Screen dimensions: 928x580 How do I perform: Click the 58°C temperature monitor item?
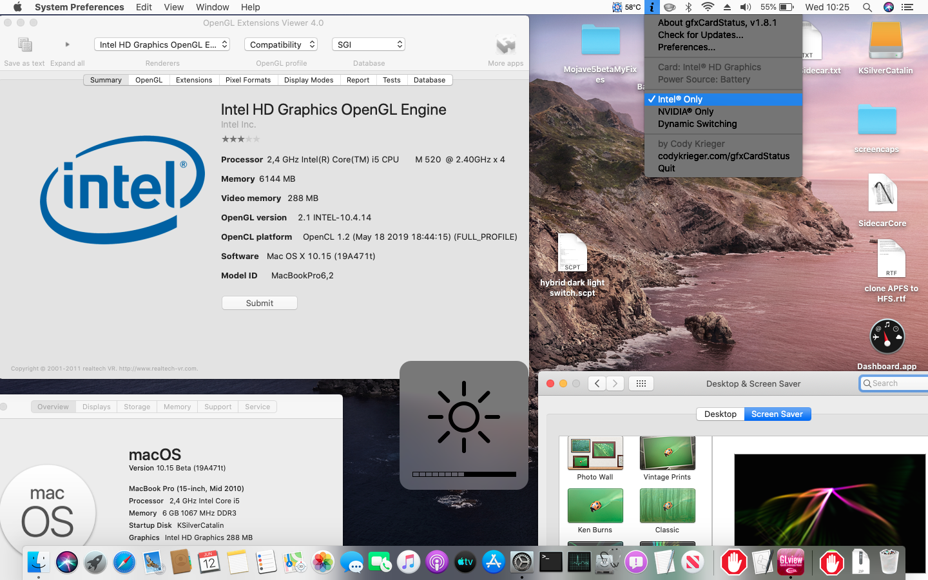626,7
